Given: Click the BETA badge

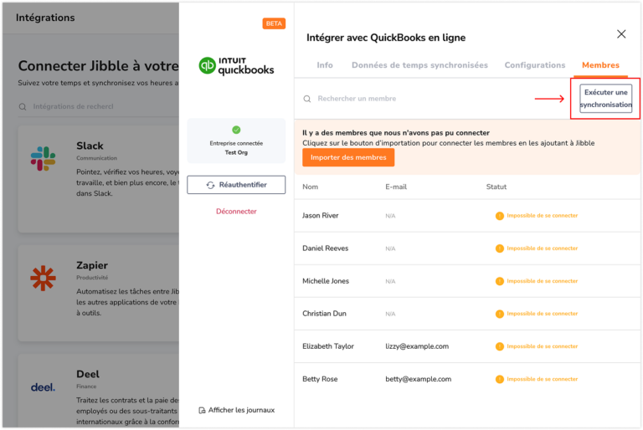Looking at the screenshot, I should tap(274, 23).
